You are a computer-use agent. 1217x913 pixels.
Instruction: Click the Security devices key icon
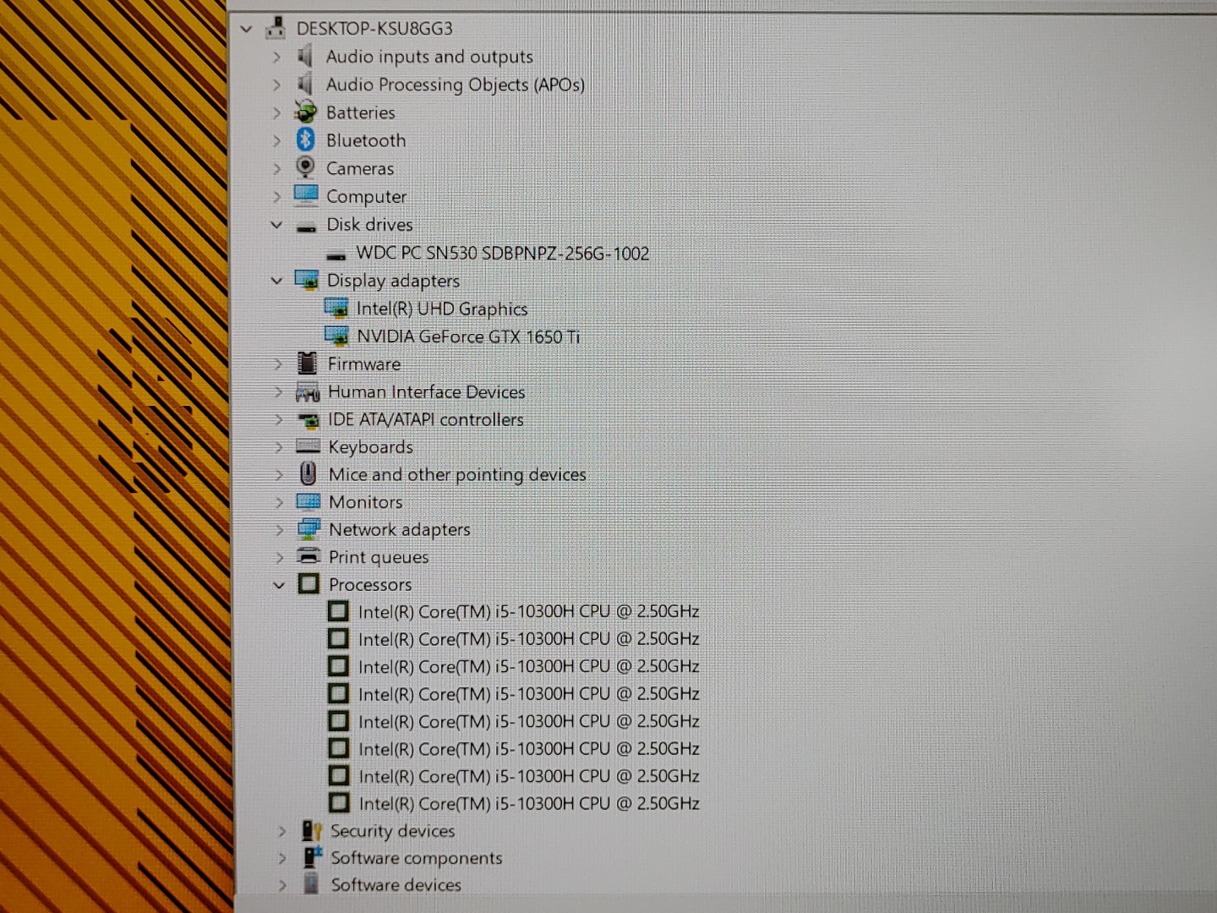(x=312, y=831)
